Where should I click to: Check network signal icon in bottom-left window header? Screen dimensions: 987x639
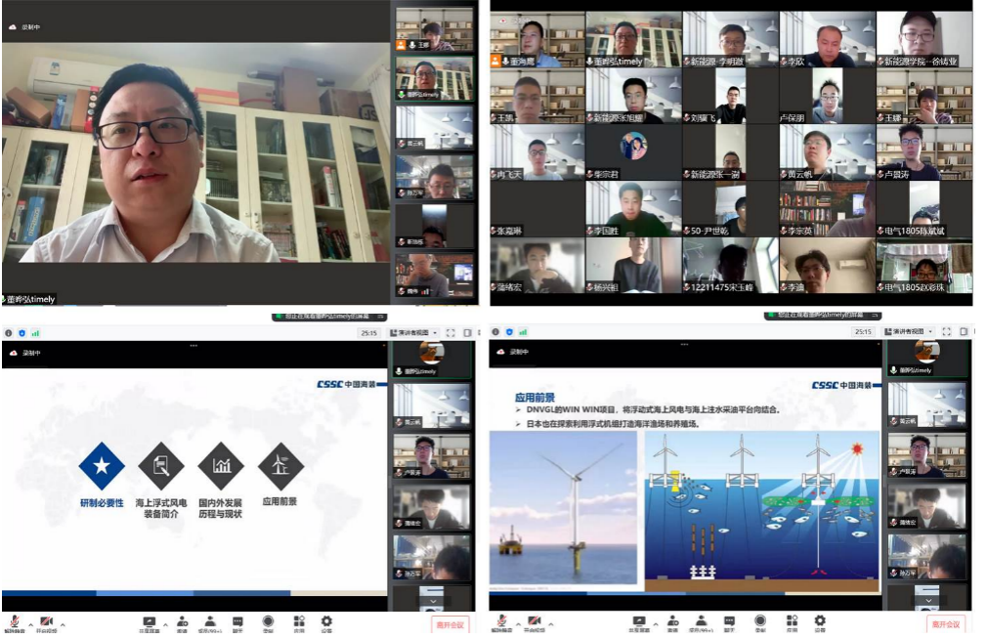coord(33,332)
